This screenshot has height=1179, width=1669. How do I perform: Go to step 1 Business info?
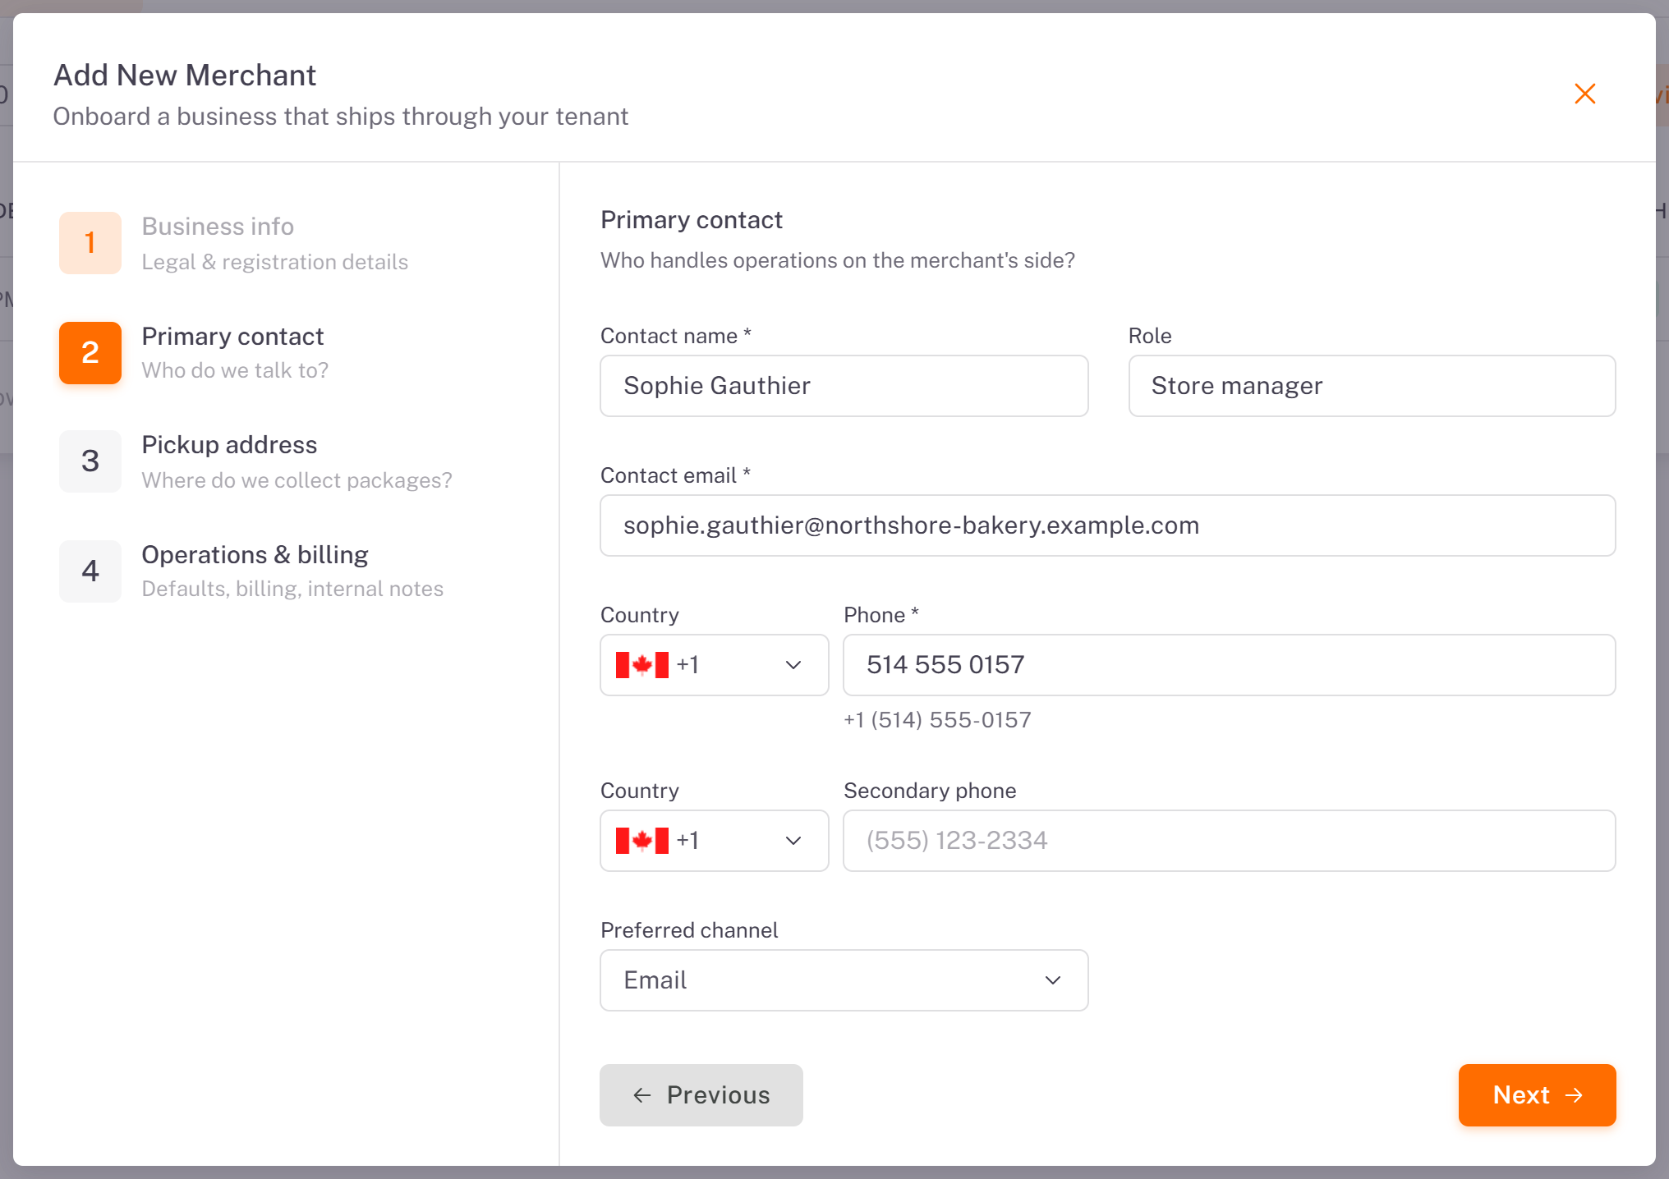click(234, 243)
